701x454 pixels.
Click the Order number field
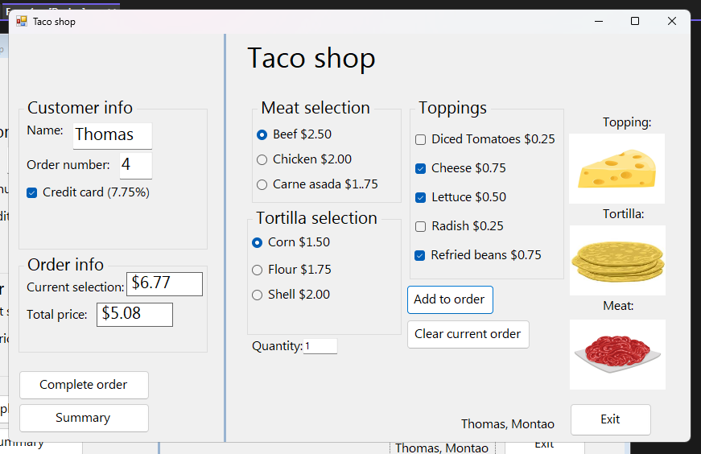[x=135, y=166]
